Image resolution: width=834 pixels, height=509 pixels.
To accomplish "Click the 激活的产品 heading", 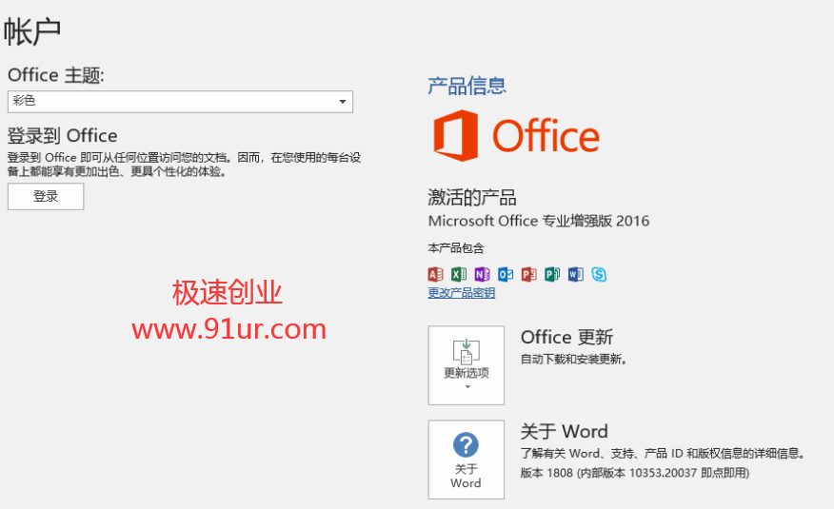I will pos(472,197).
